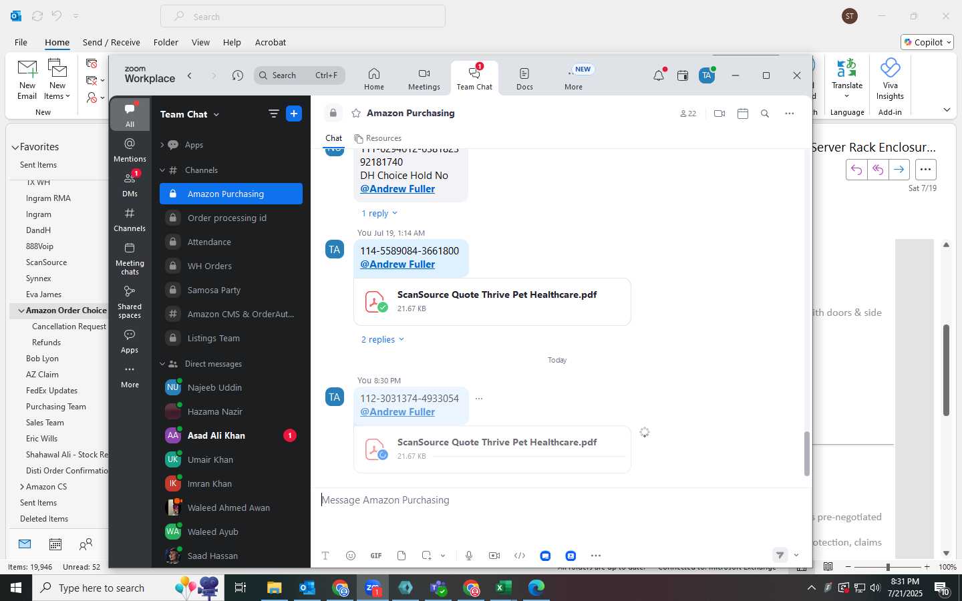The height and width of the screenshot is (601, 962).
Task: Open Team Chat dropdown menu
Action: coord(190,114)
